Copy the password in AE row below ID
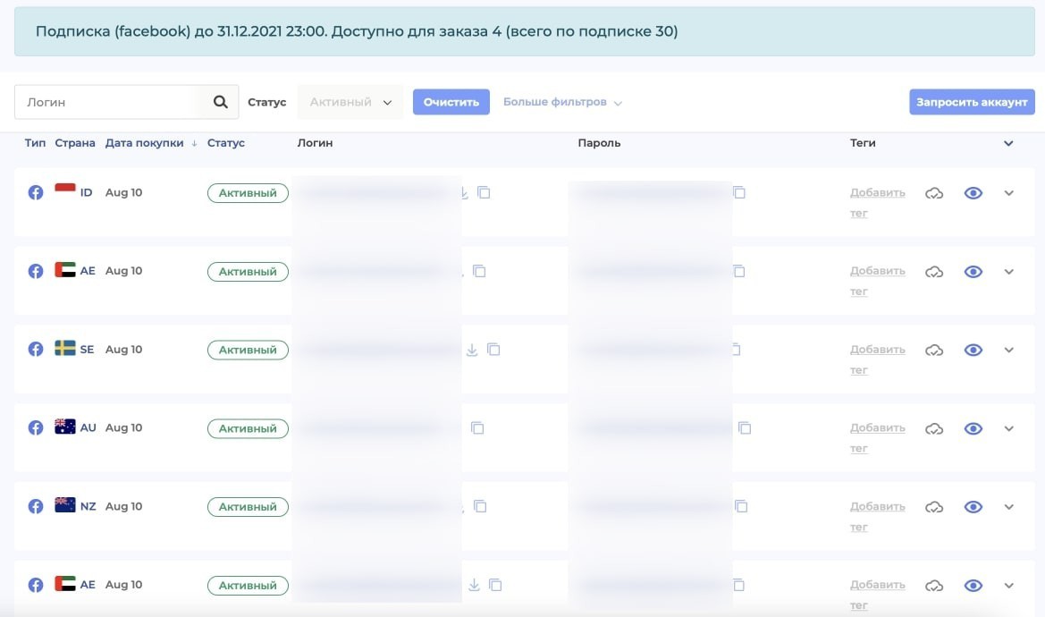1045x617 pixels. pyautogui.click(x=739, y=271)
